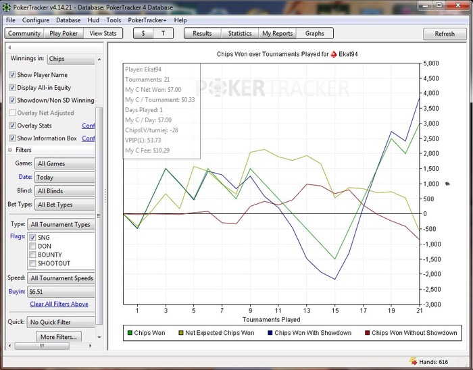The height and width of the screenshot is (370, 473).
Task: Toggle Overlay Stats checkbox
Action: (x=12, y=126)
